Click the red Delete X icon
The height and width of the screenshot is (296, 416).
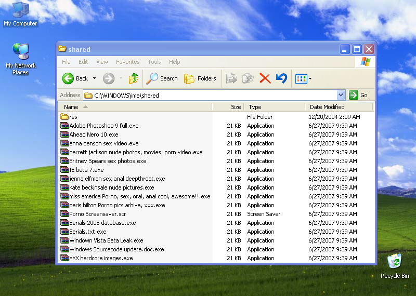coord(265,78)
